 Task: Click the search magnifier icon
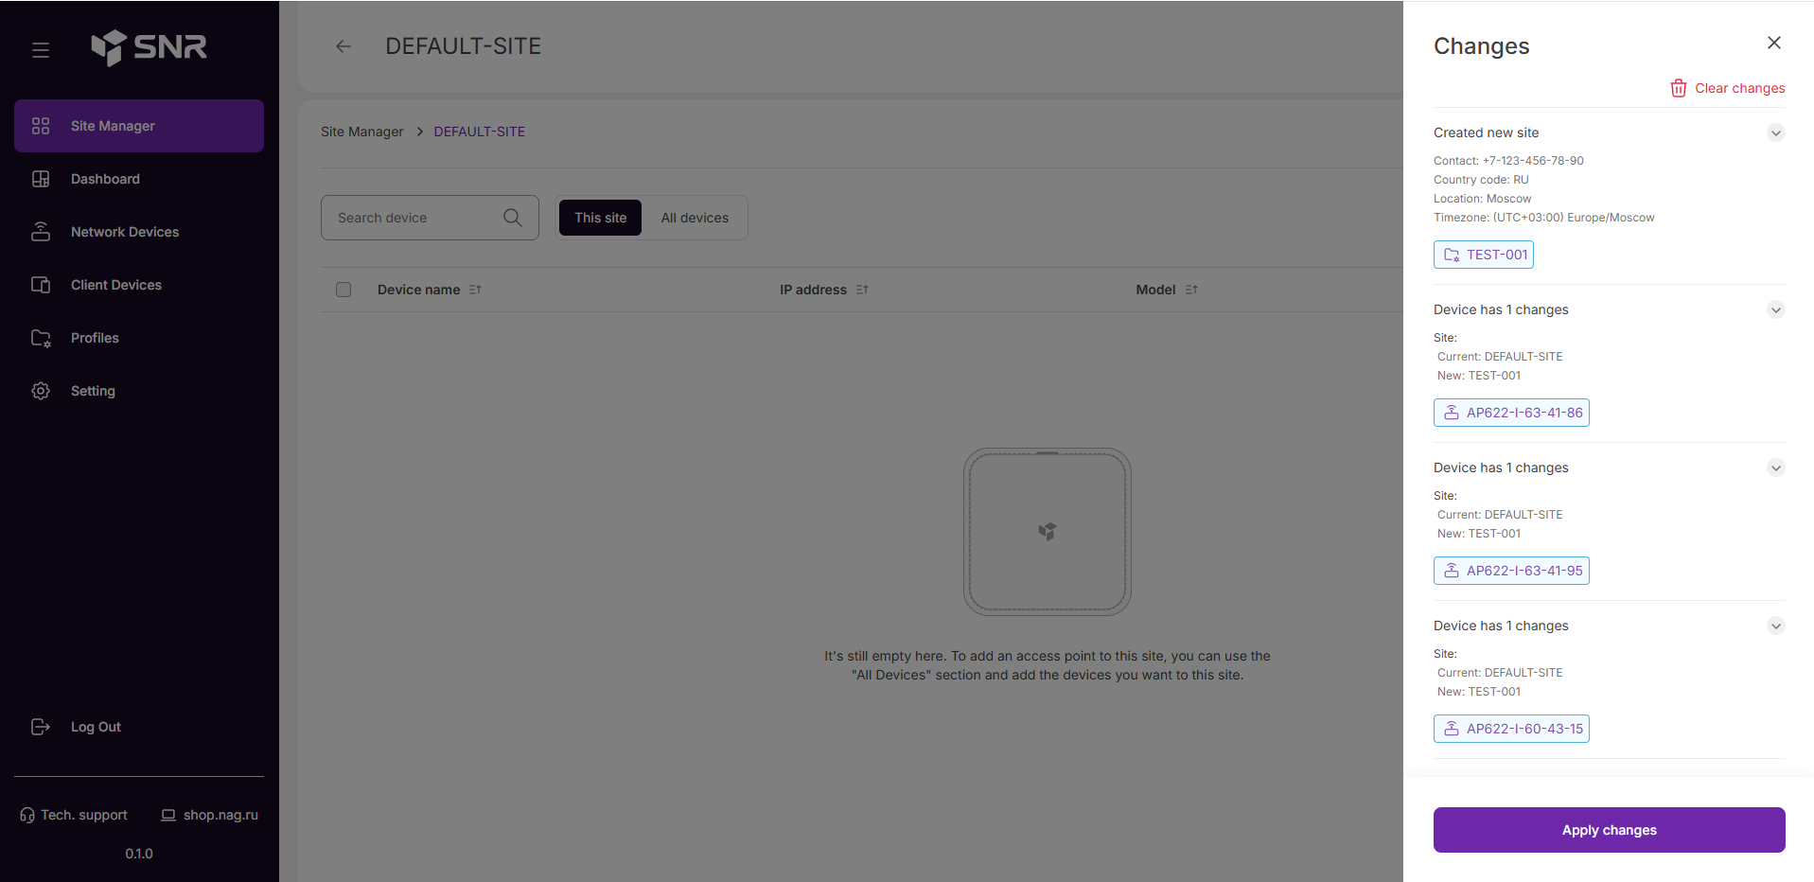coord(513,218)
